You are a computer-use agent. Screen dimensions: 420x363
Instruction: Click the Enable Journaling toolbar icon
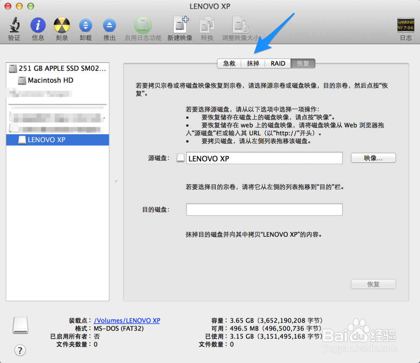pyautogui.click(x=143, y=25)
